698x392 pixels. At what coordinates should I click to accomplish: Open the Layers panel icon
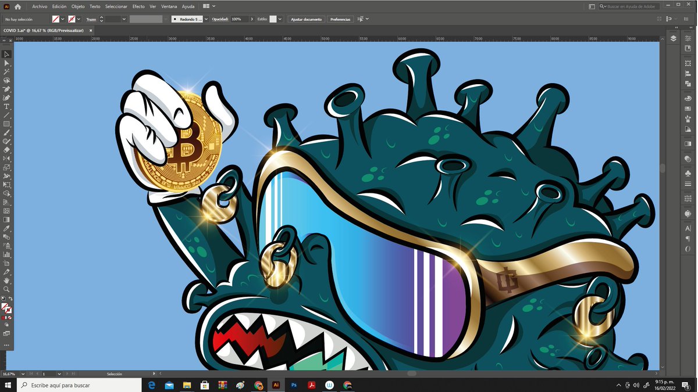coord(673,38)
